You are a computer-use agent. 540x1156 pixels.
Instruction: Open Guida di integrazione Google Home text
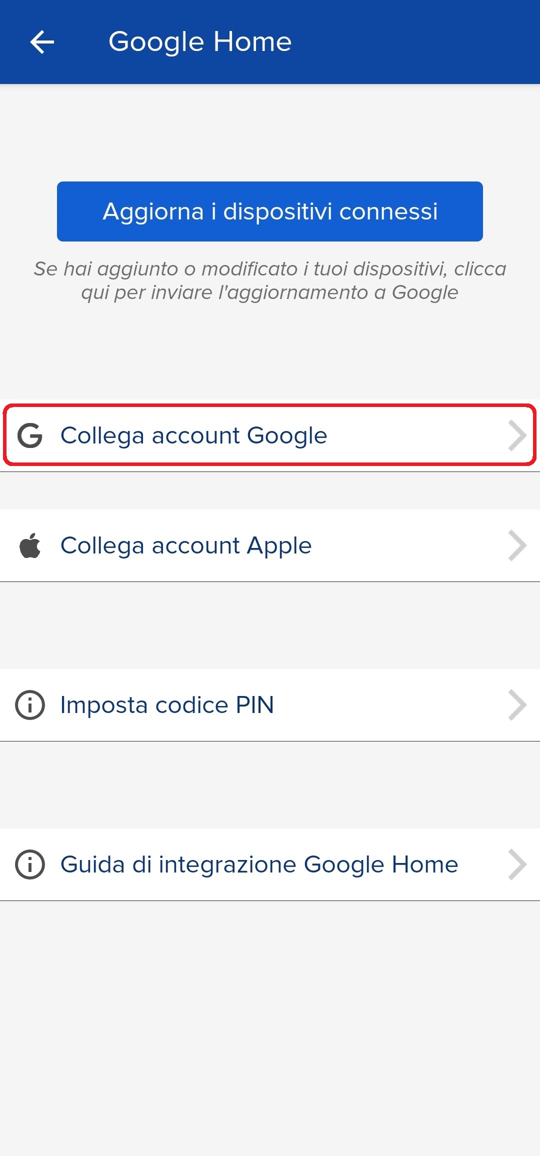tap(259, 864)
